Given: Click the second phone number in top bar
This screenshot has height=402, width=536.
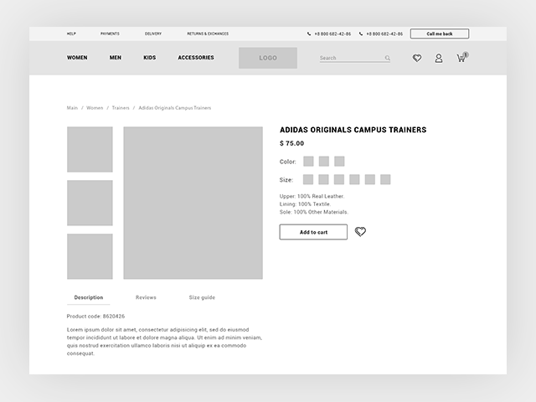Looking at the screenshot, I should click(x=384, y=33).
